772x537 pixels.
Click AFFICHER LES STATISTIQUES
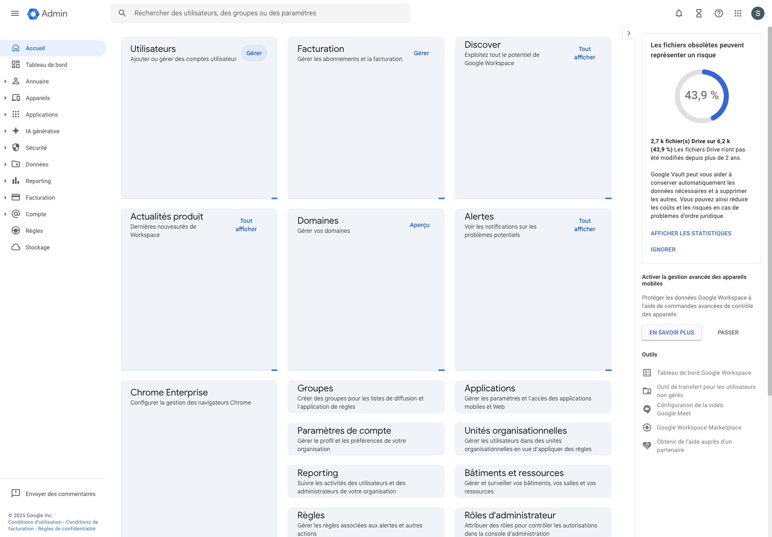(691, 233)
